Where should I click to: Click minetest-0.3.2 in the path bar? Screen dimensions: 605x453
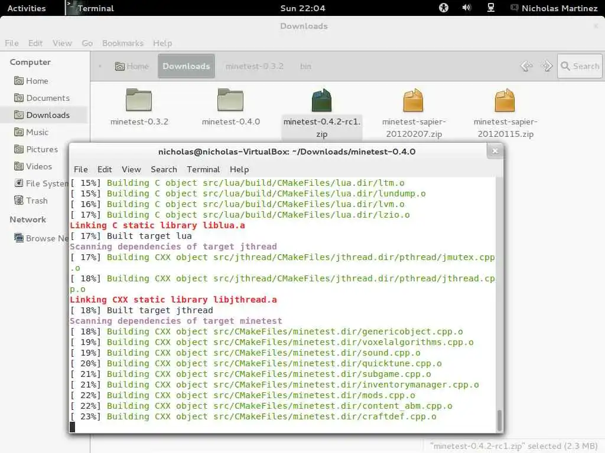coord(254,66)
